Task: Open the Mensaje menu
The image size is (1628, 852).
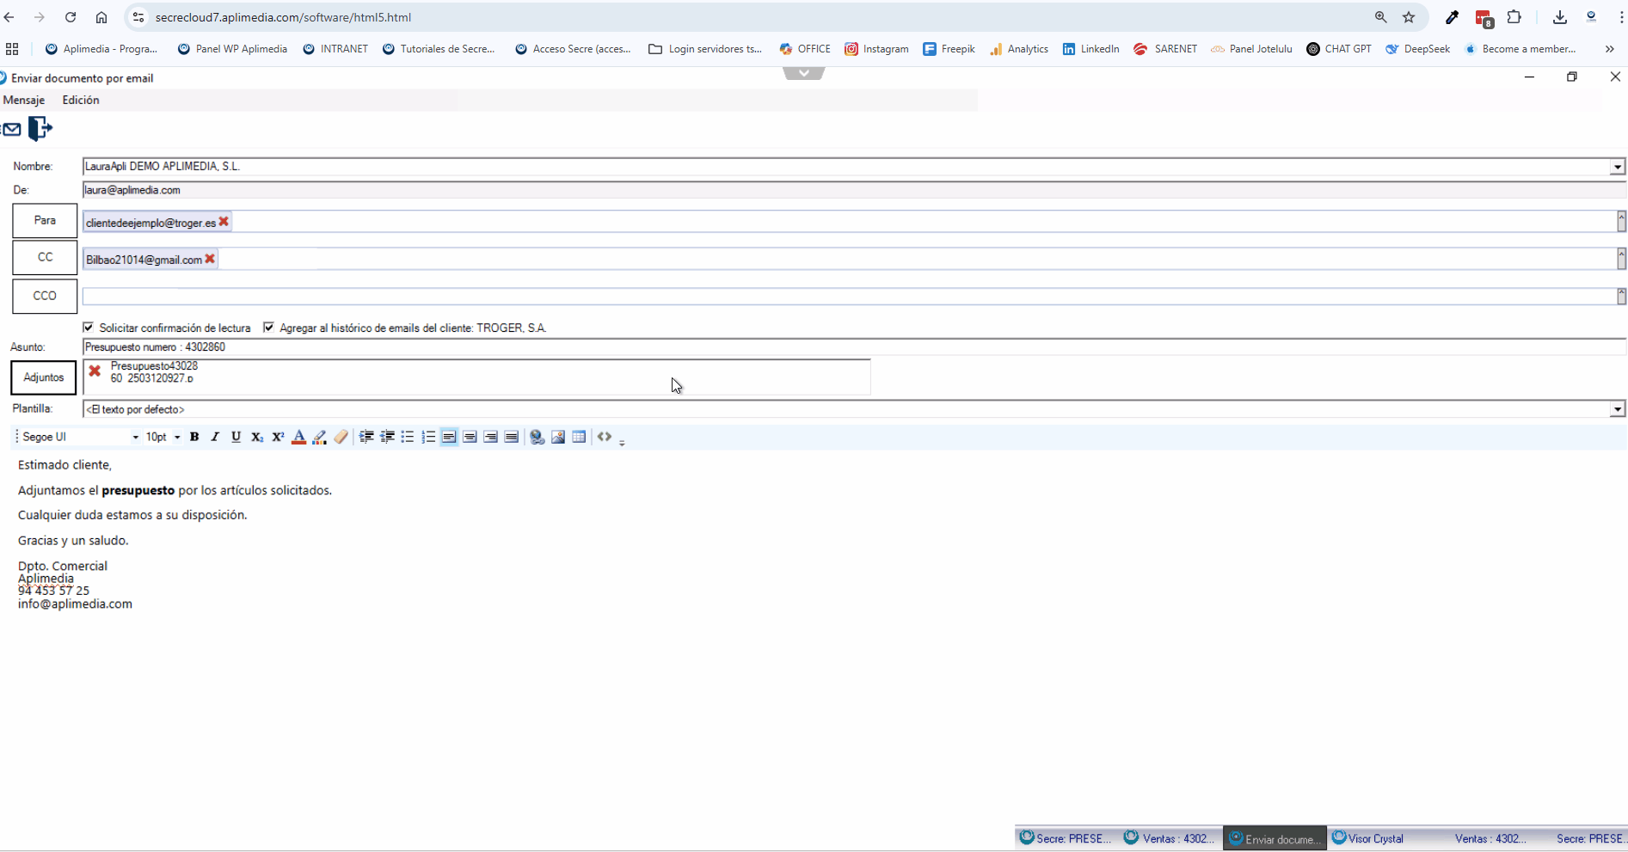Action: point(24,100)
